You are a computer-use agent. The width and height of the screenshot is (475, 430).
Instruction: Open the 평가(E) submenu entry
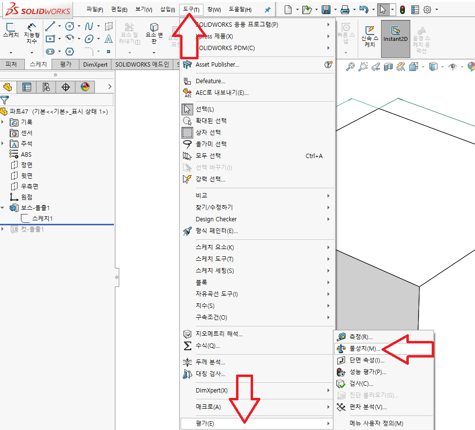pos(257,423)
